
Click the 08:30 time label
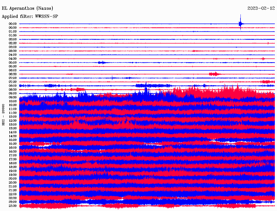(13, 90)
